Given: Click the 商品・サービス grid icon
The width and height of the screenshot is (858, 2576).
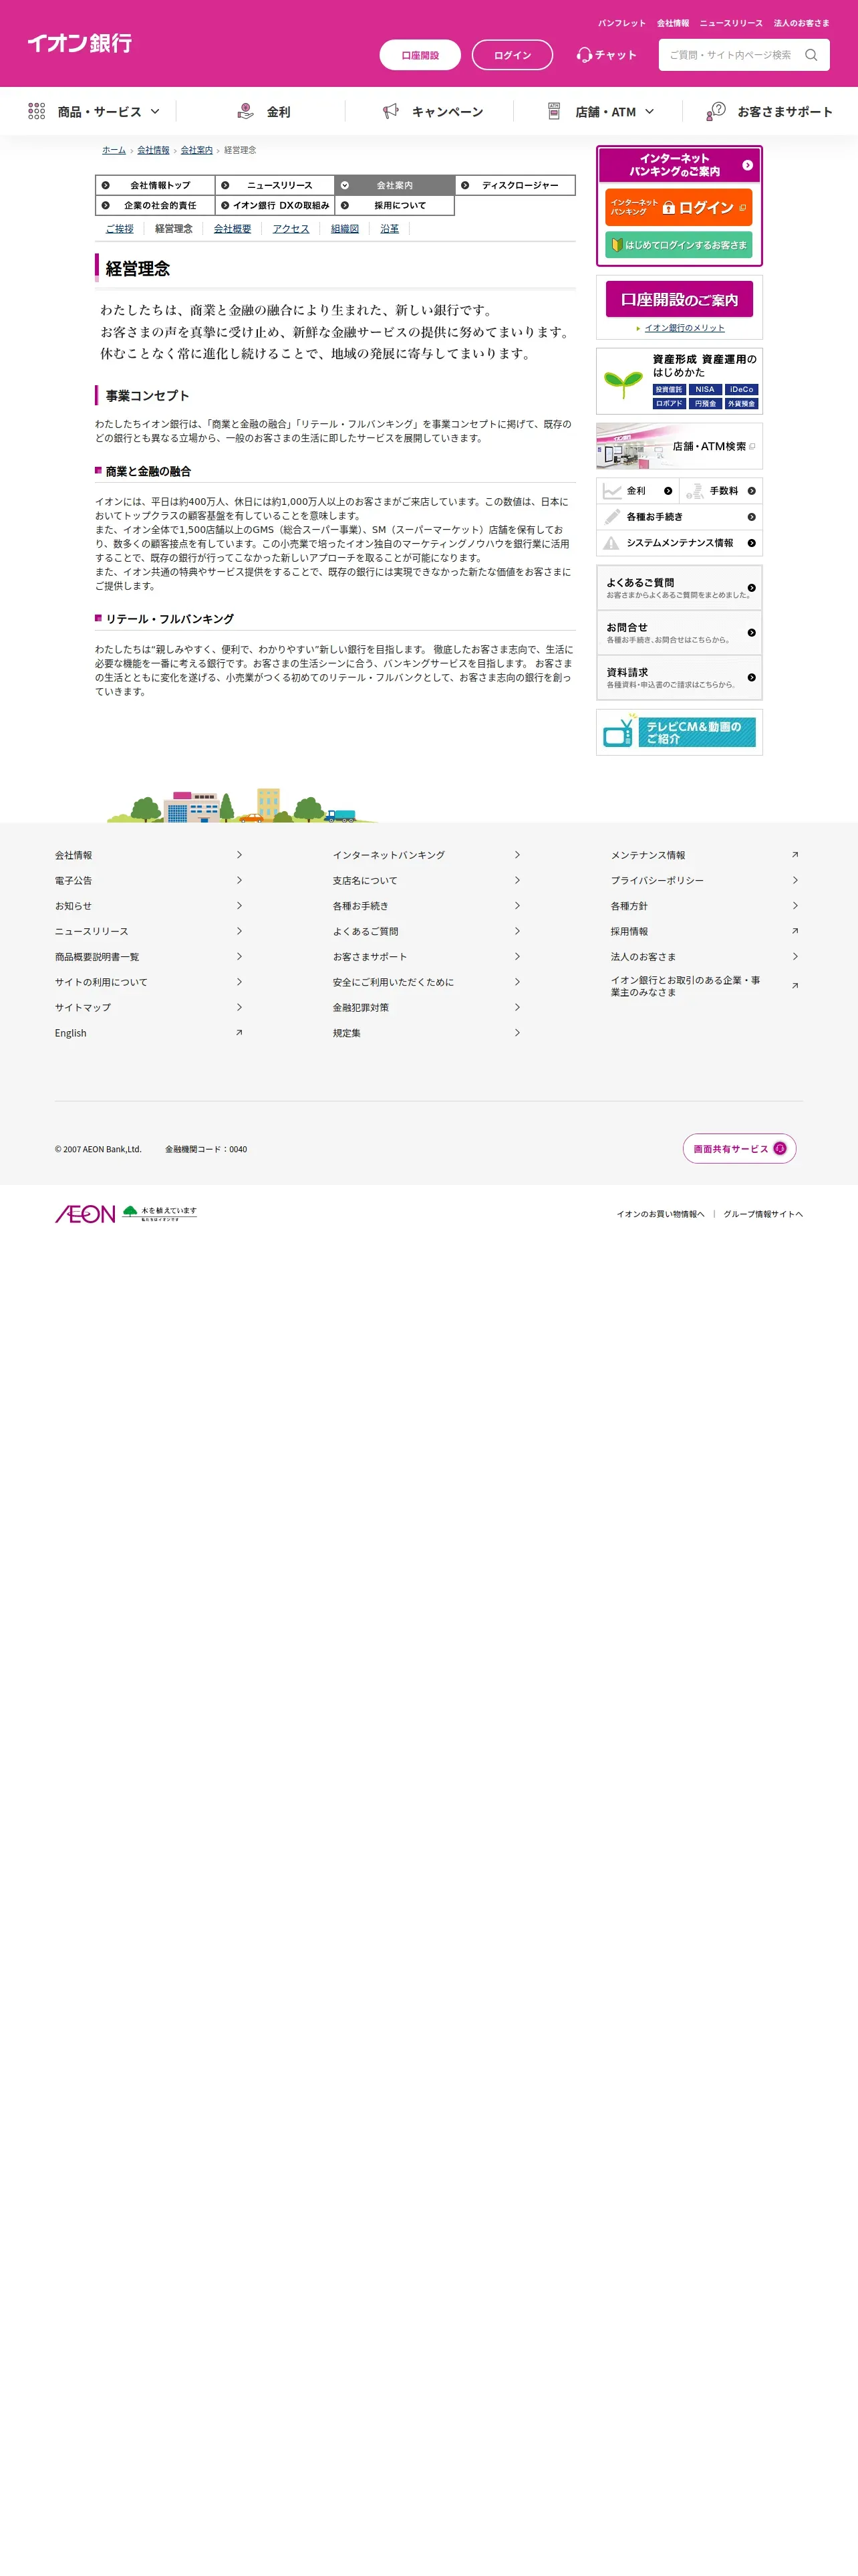Looking at the screenshot, I should (x=37, y=111).
